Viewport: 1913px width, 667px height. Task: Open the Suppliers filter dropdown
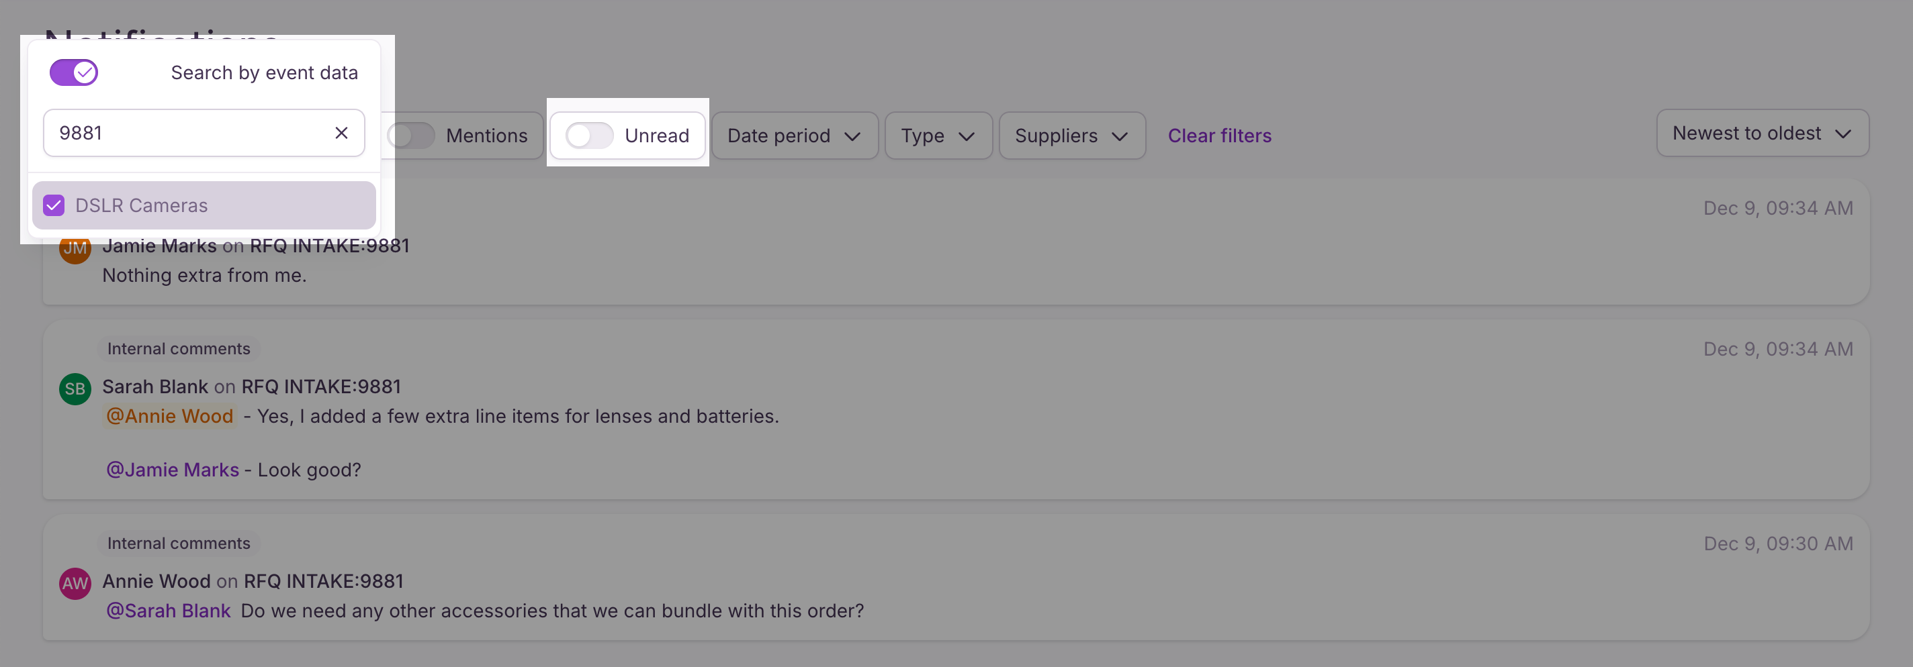pos(1071,136)
